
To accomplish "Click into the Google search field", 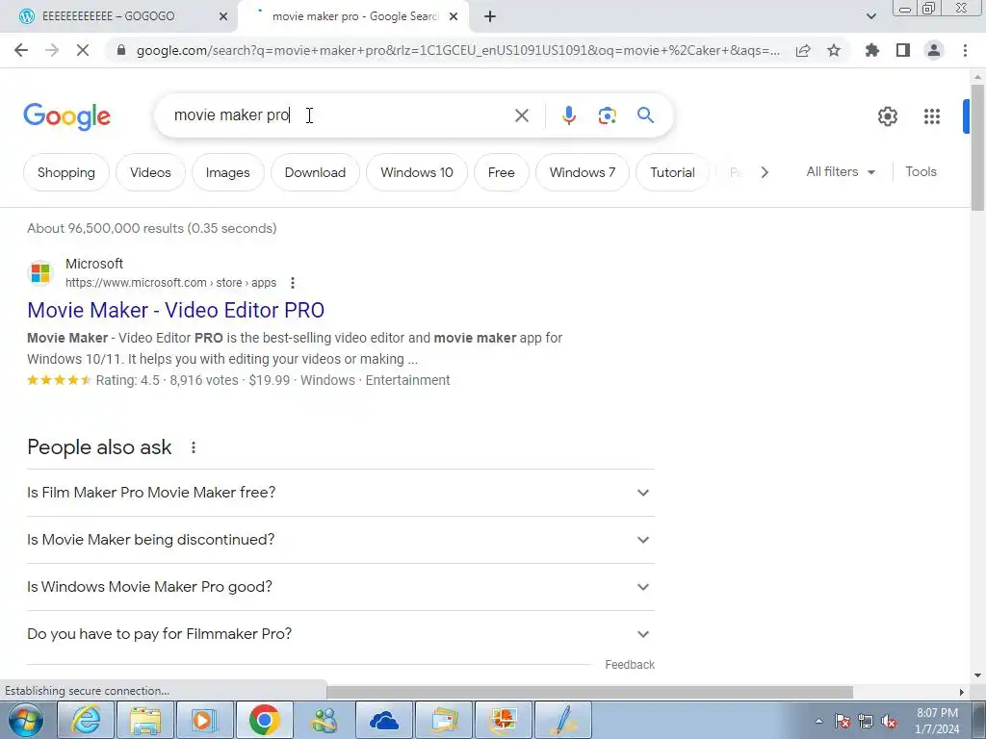I will pyautogui.click(x=340, y=115).
